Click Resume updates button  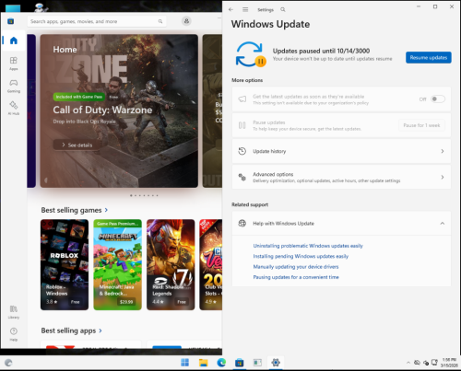click(x=429, y=57)
